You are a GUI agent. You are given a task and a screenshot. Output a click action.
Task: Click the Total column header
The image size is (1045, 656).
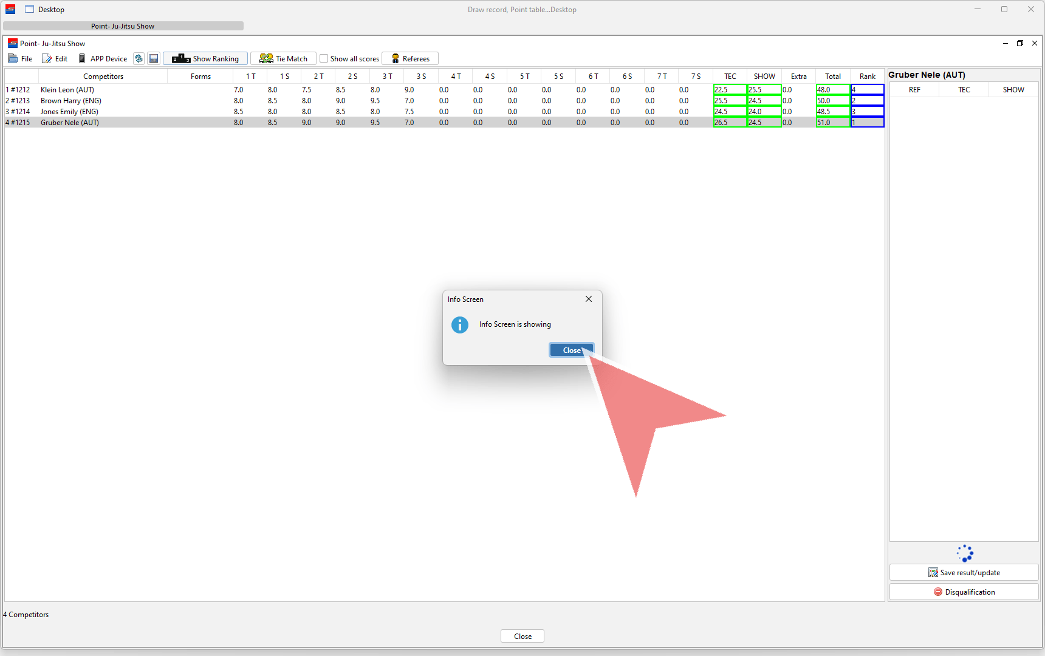click(x=833, y=77)
